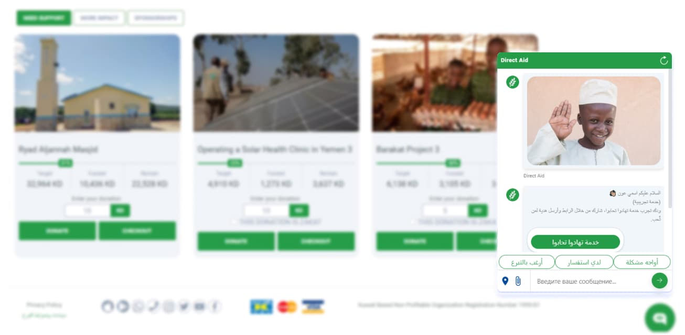The width and height of the screenshot is (685, 335).
Task: Attach a file using the paperclip icon
Action: [518, 281]
